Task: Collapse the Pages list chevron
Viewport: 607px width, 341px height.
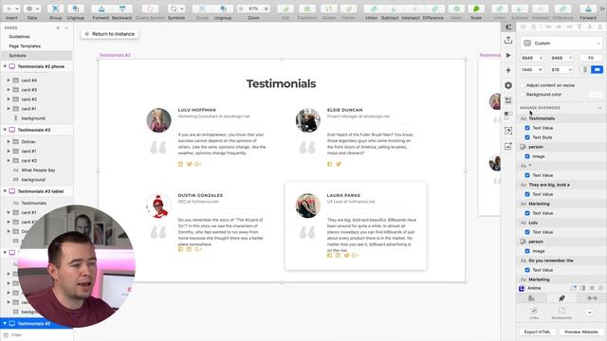Action: pyautogui.click(x=66, y=27)
